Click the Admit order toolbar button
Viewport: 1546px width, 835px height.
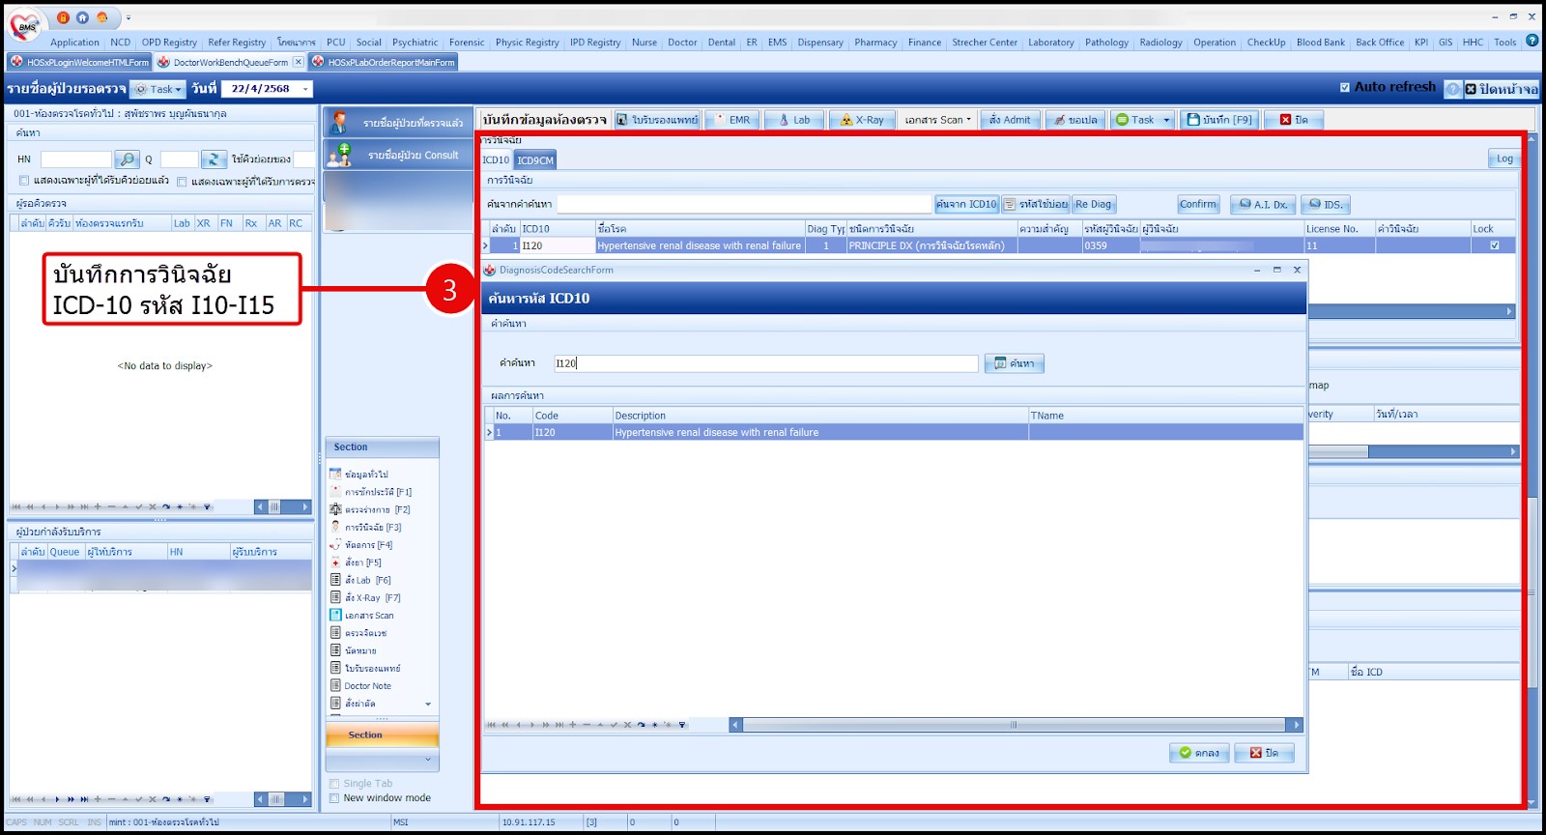(x=1009, y=120)
